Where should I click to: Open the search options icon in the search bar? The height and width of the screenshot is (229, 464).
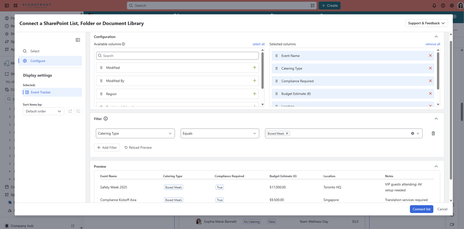pos(313,5)
